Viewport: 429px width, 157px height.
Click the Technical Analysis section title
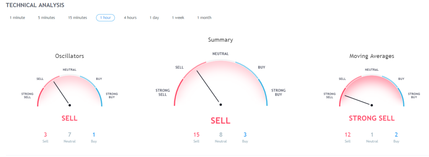tap(35, 5)
